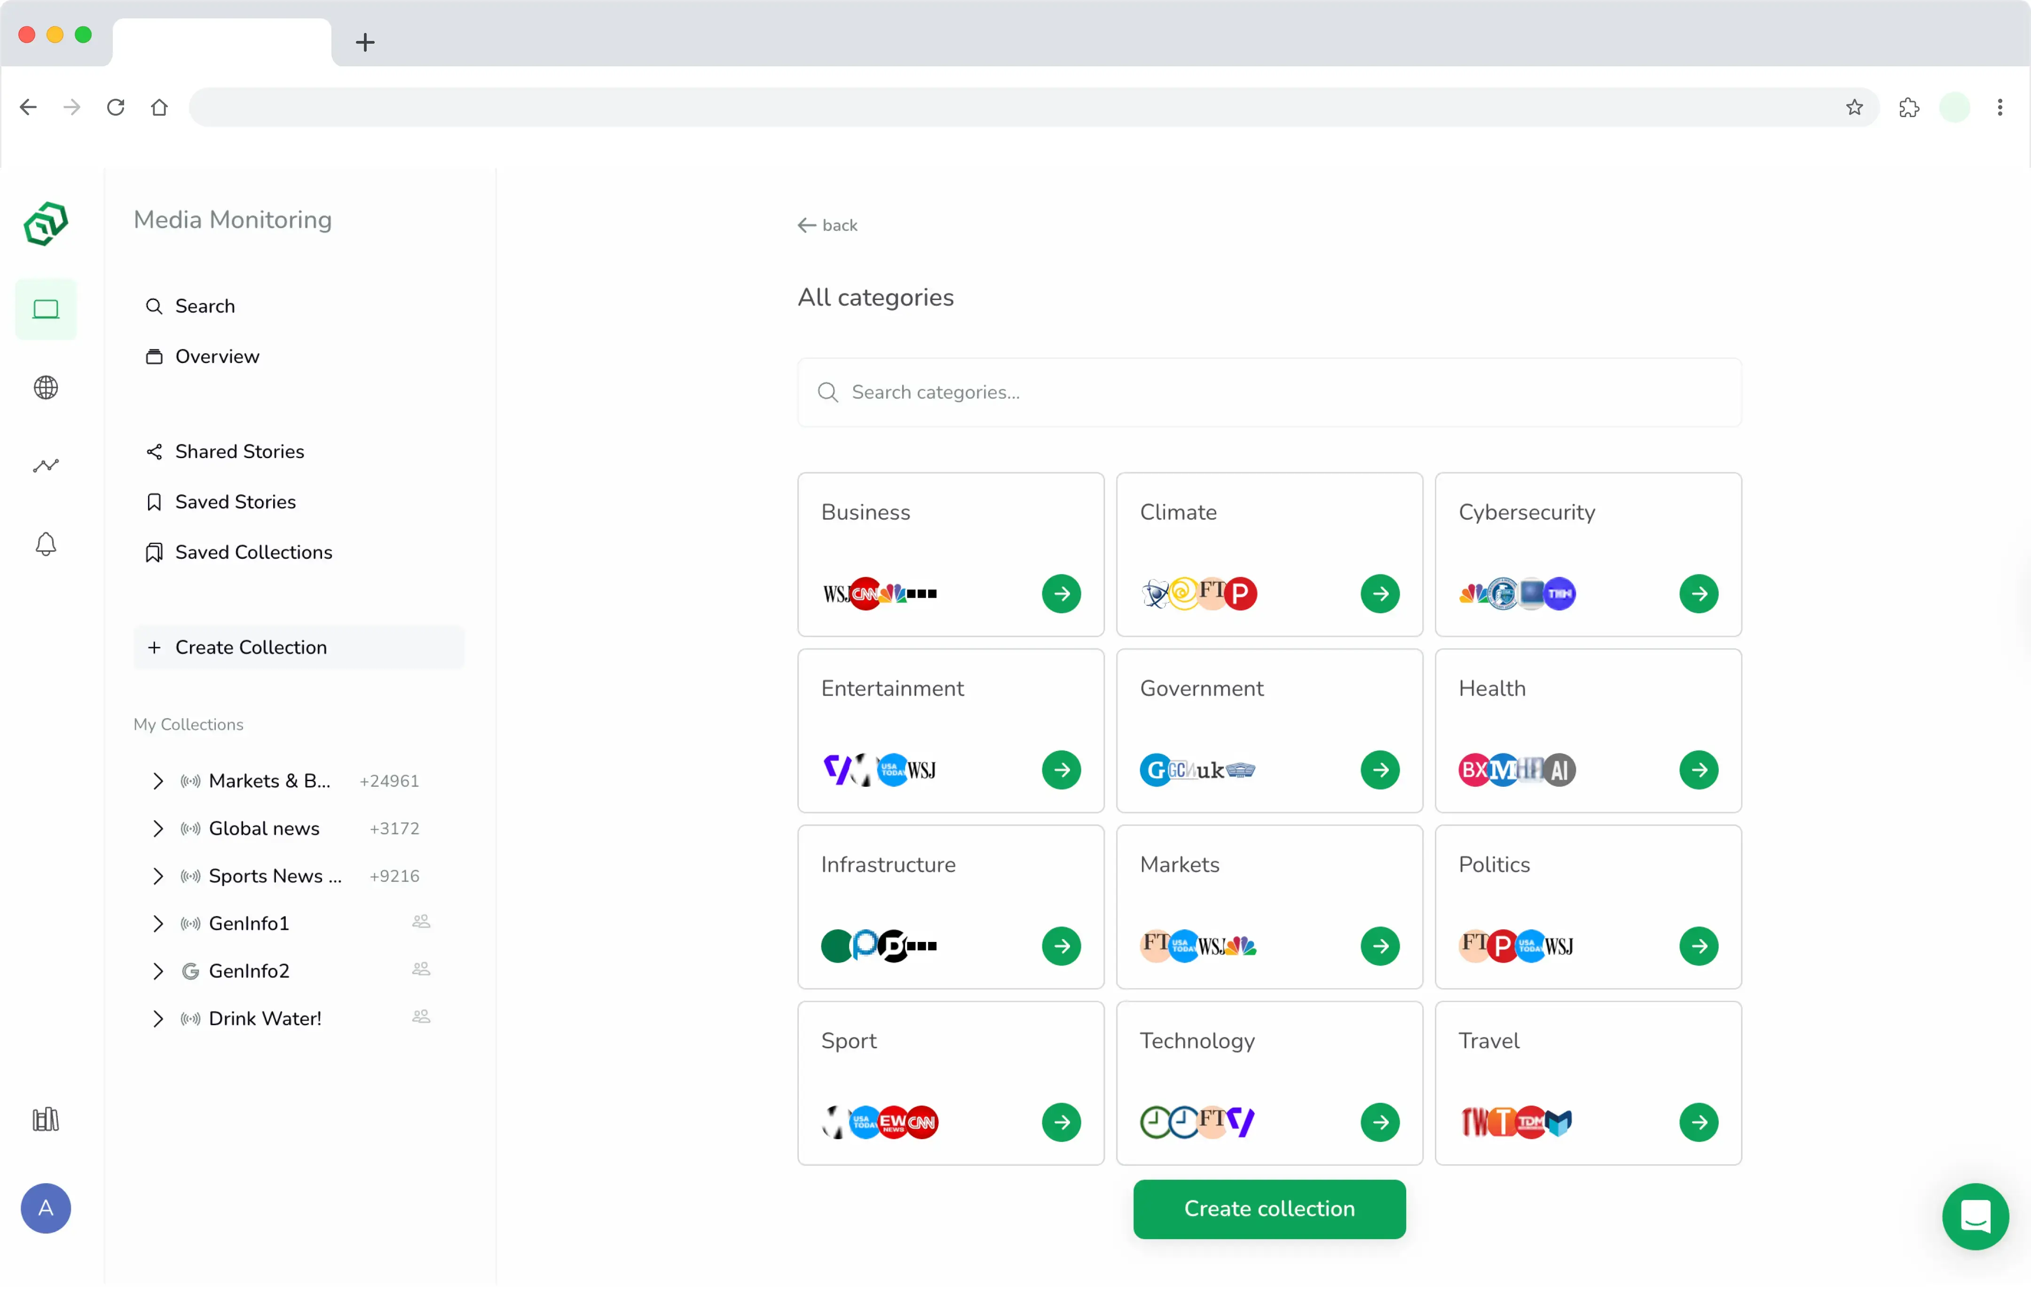Click the shared users icon for GenInfo1
The width and height of the screenshot is (2031, 1298).
click(421, 922)
